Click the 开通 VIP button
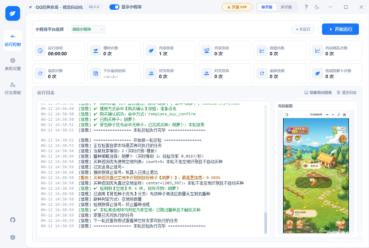369x248 pixels. click(237, 7)
